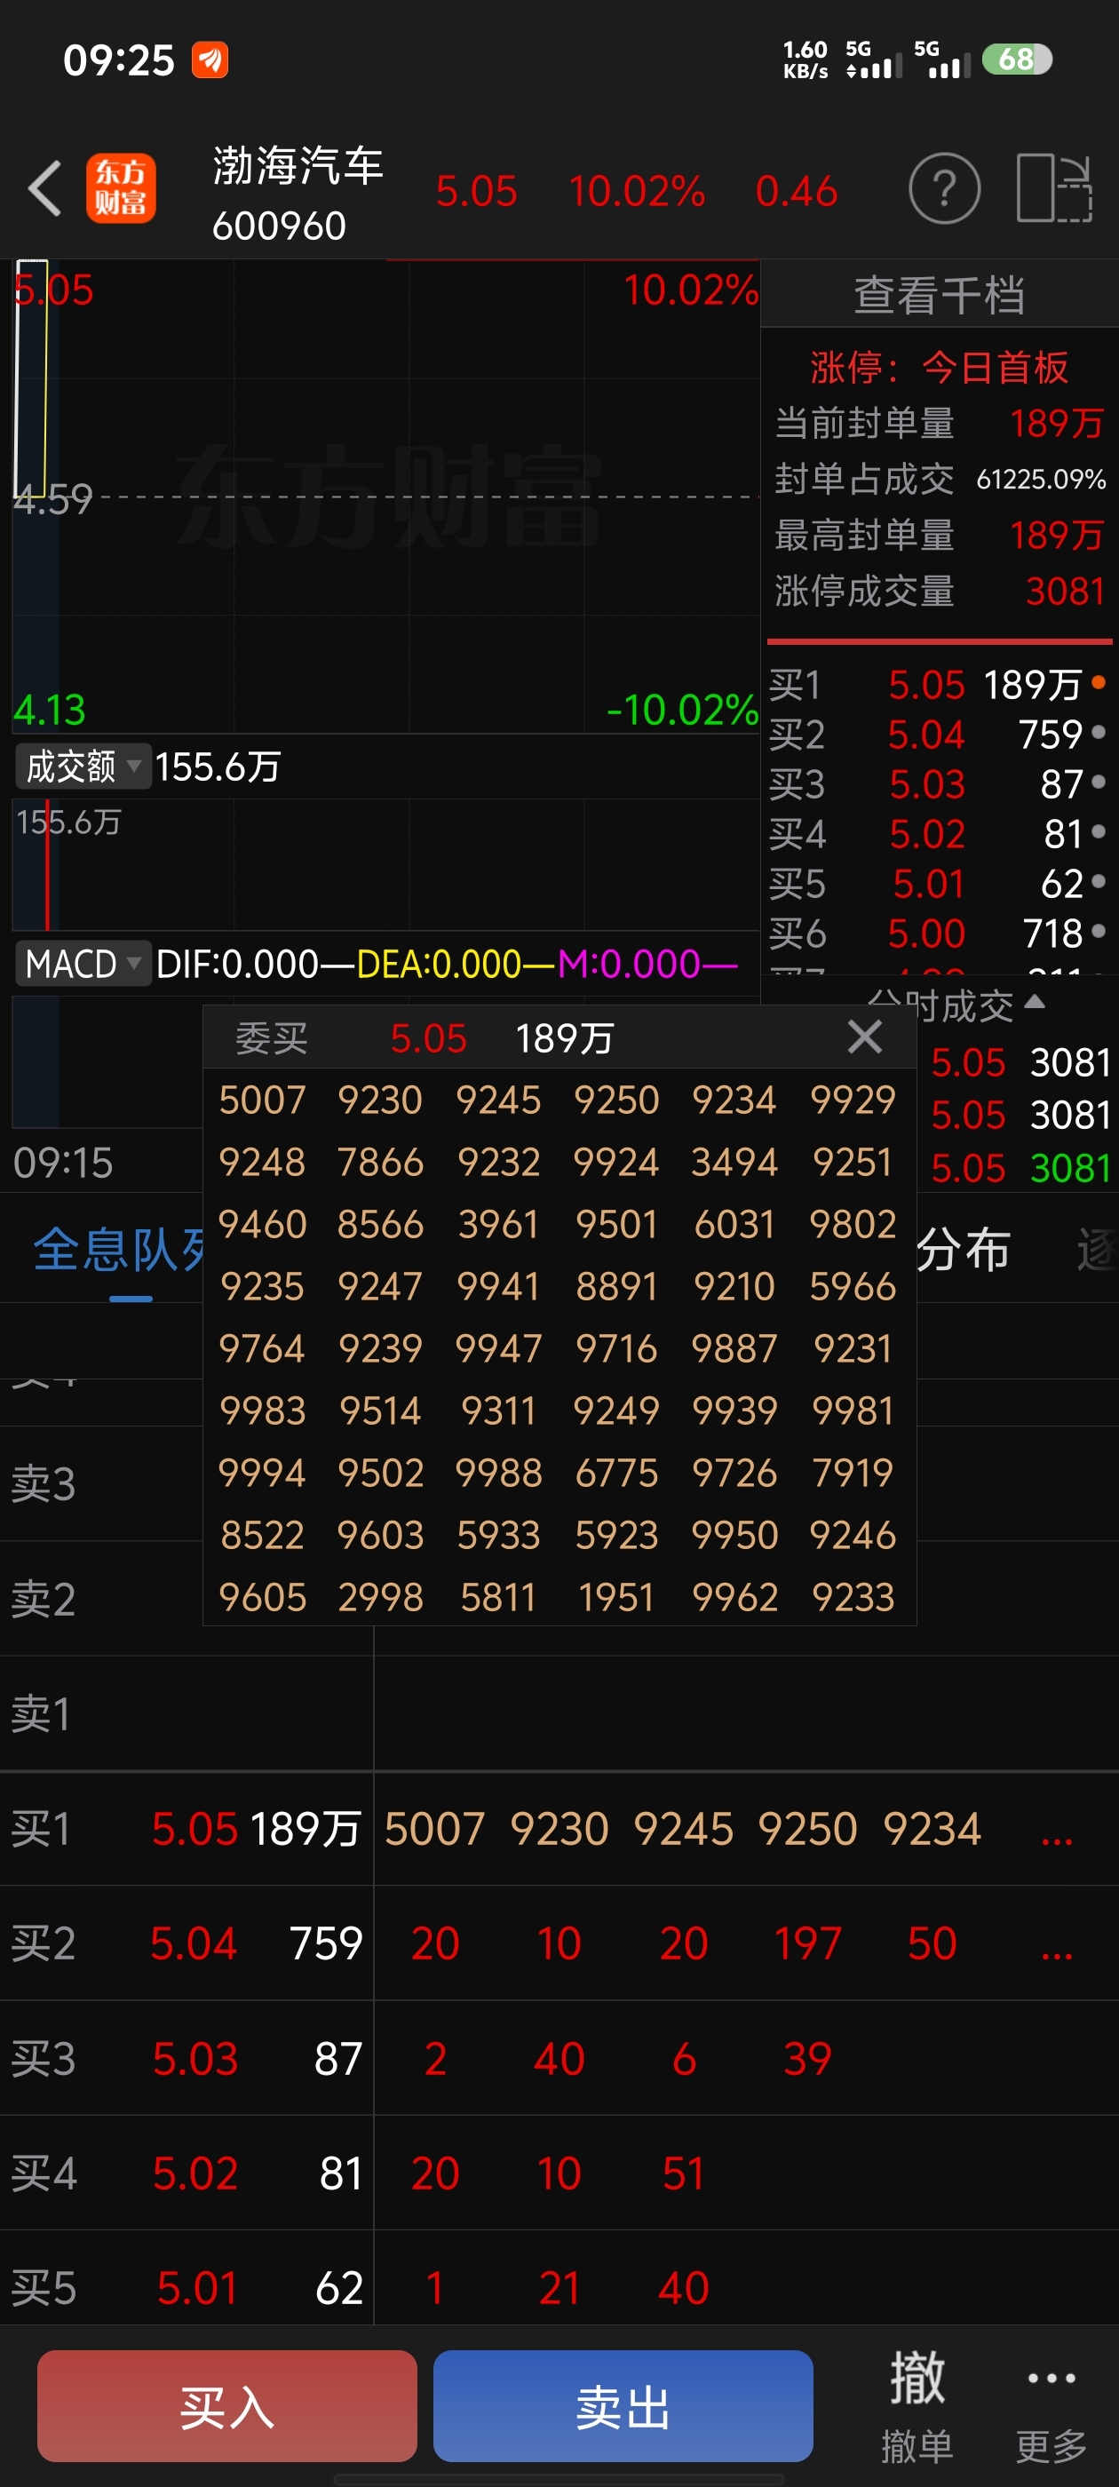
Task: Open the MACD indicator dropdown
Action: coord(83,964)
